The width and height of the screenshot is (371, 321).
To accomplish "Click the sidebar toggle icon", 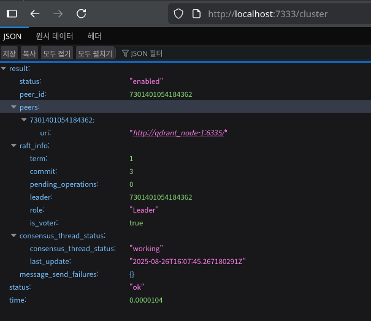I will pyautogui.click(x=12, y=13).
